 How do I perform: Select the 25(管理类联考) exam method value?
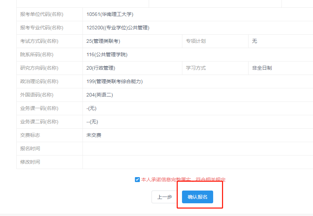(x=103, y=41)
